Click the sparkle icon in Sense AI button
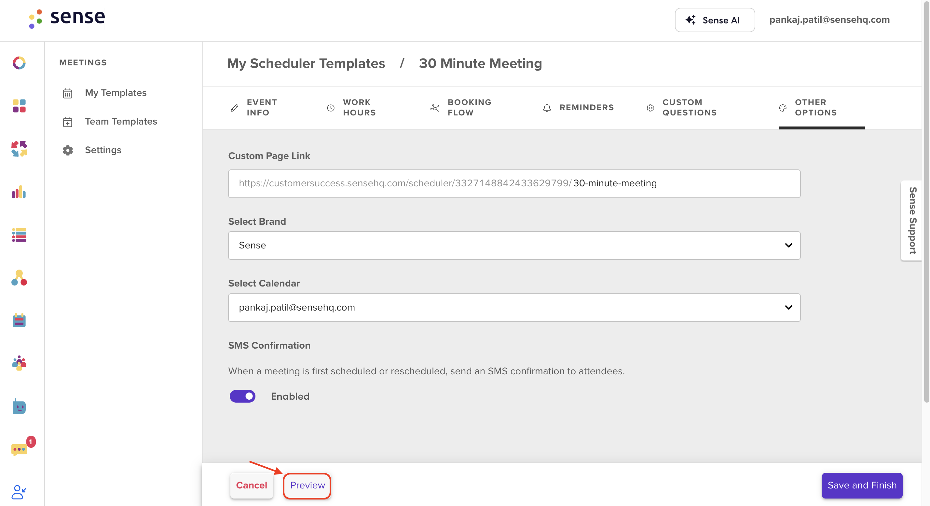 pos(691,20)
